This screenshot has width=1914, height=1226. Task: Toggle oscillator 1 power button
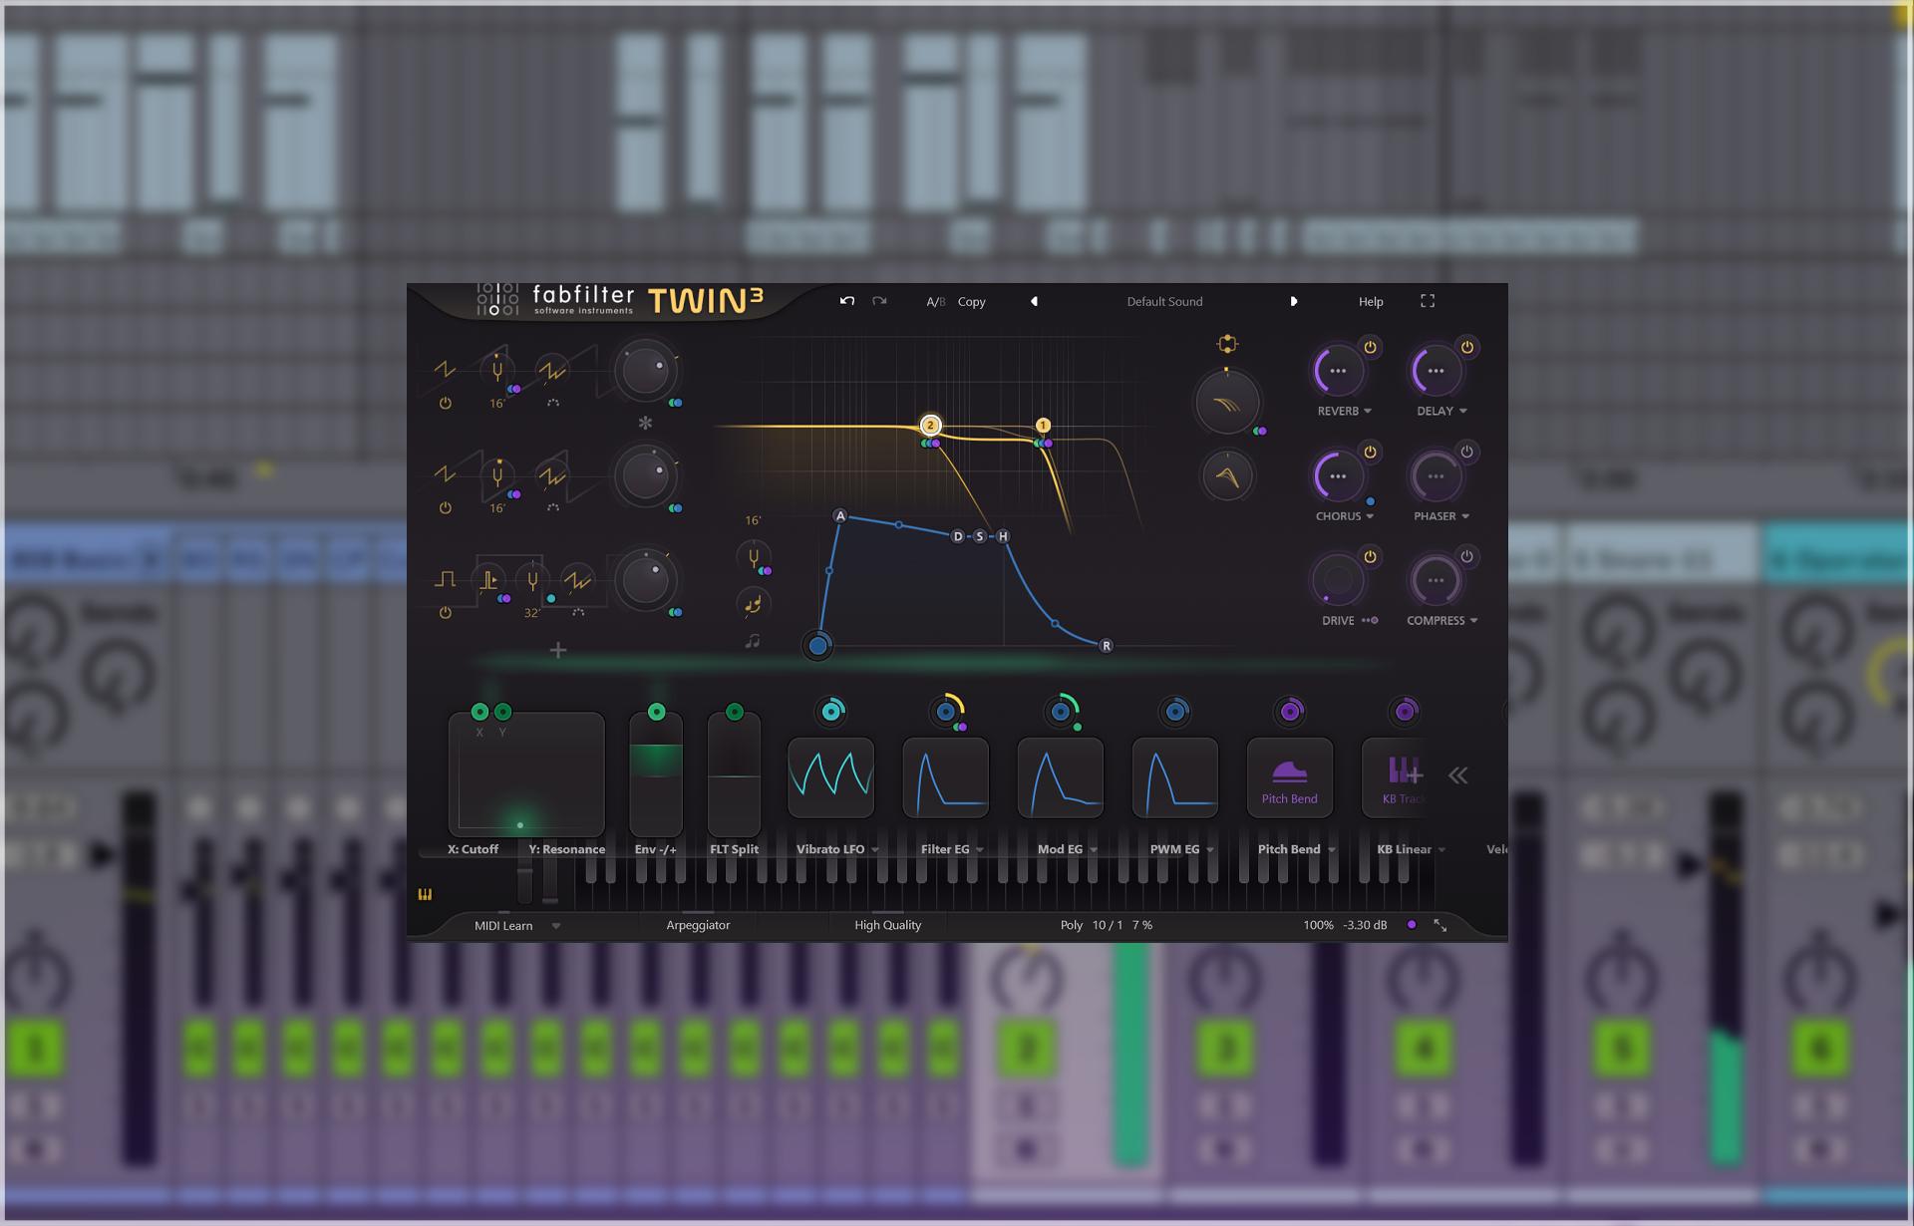click(445, 404)
